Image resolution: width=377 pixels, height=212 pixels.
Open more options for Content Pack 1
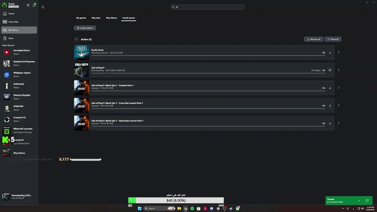(338, 88)
